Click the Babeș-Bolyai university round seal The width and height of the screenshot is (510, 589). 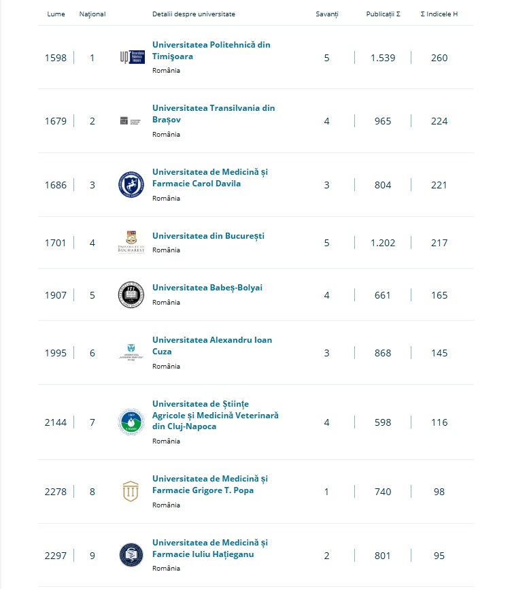tap(131, 294)
